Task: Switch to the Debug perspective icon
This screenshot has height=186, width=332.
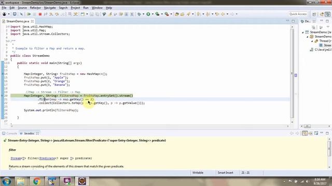Action: (x=327, y=14)
